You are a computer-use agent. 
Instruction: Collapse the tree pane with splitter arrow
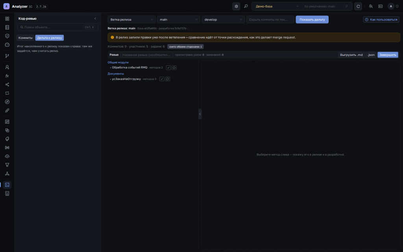point(200,114)
